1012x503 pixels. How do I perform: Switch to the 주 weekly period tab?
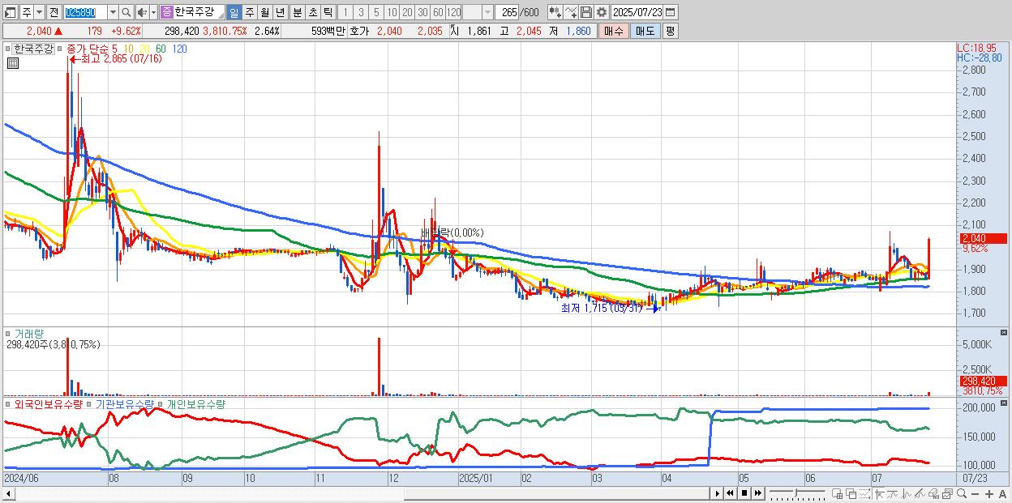click(x=249, y=12)
